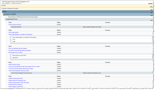This screenshot has width=155, height=90.
Task: Click the '[*.]gov' whitelist entry
Action: 14,41
